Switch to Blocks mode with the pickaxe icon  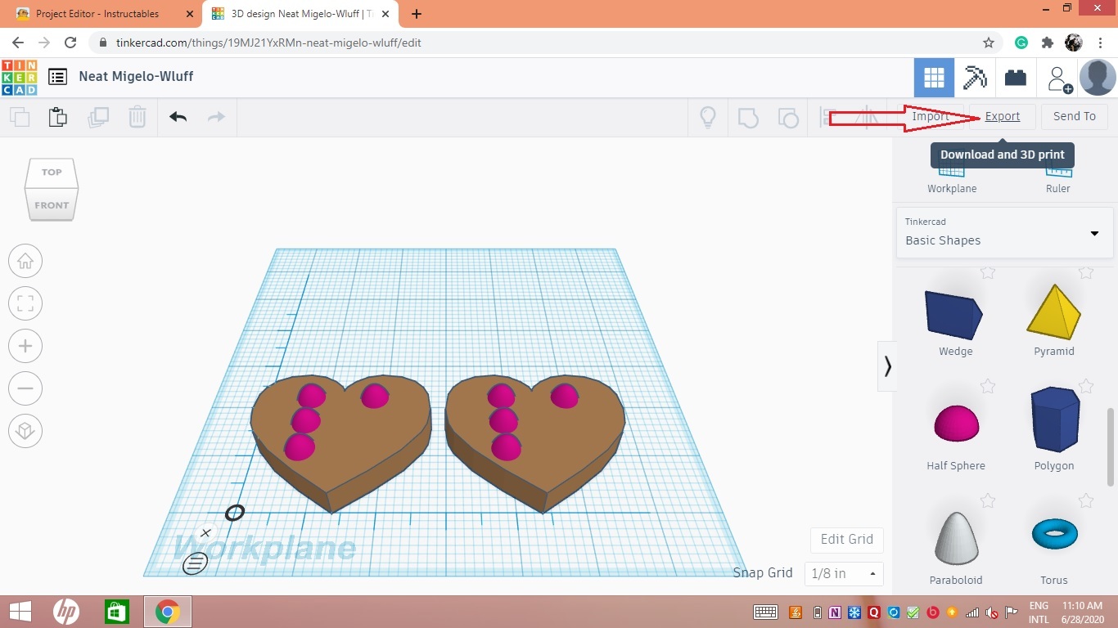(975, 78)
